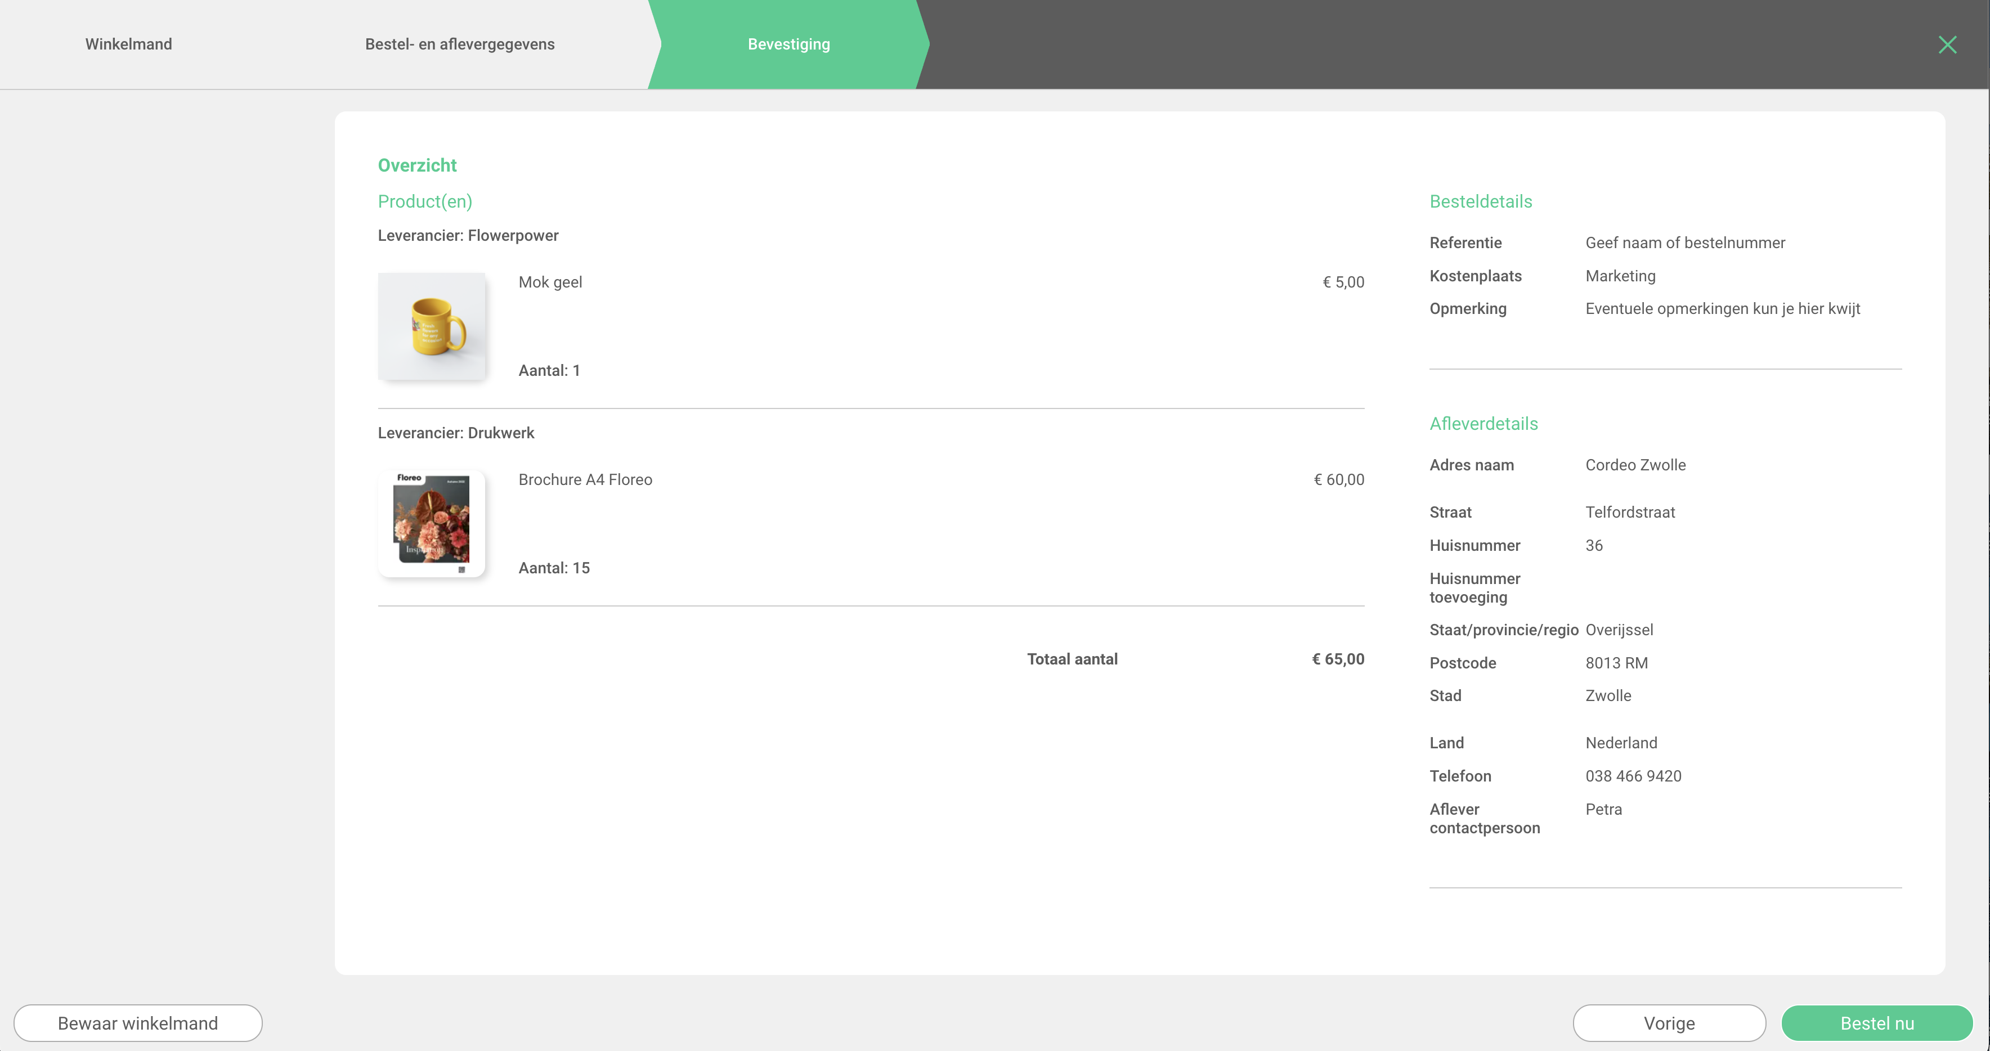Click the Adres naam label

(x=1471, y=465)
